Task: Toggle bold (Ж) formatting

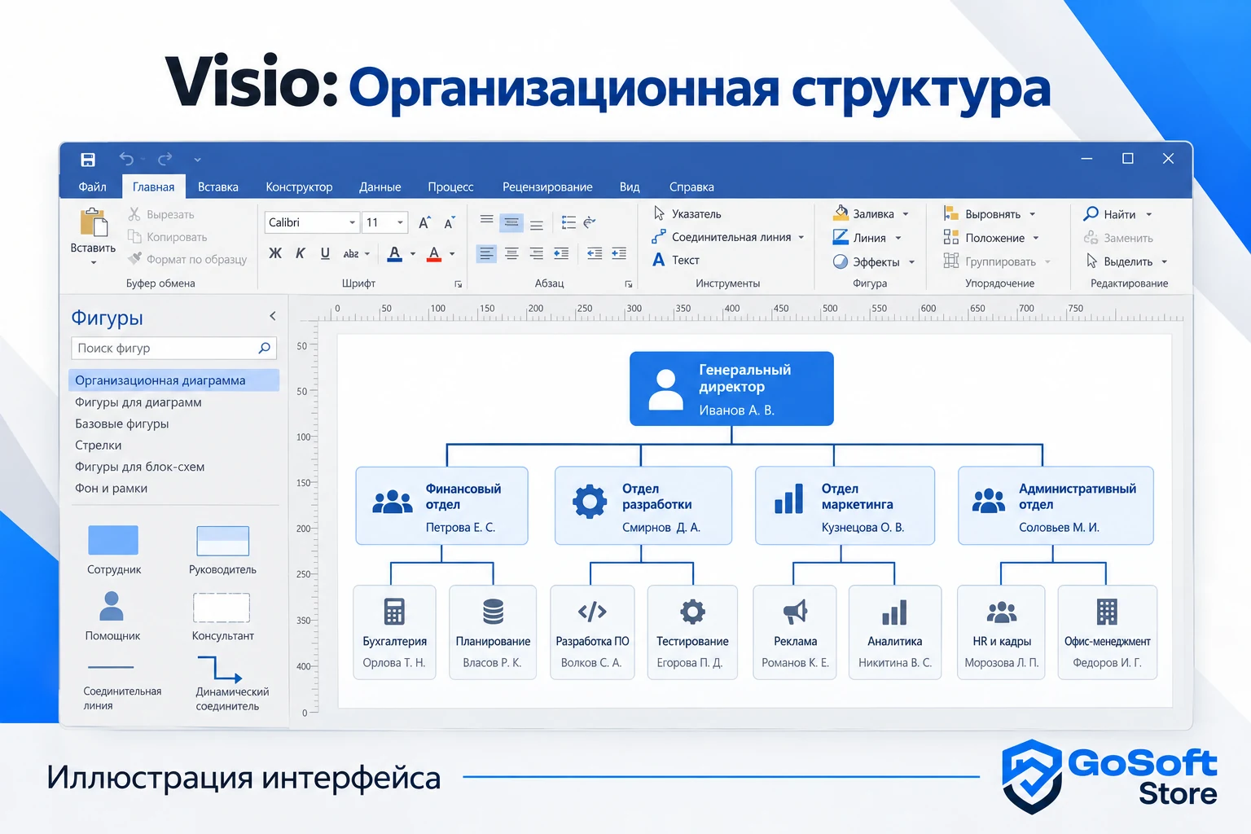Action: 275,253
